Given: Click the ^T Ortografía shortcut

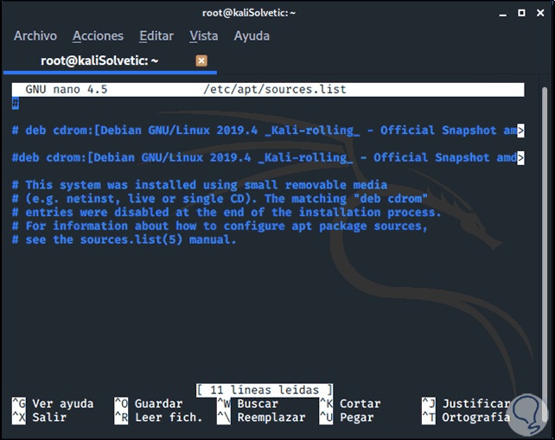Looking at the screenshot, I should (466, 418).
